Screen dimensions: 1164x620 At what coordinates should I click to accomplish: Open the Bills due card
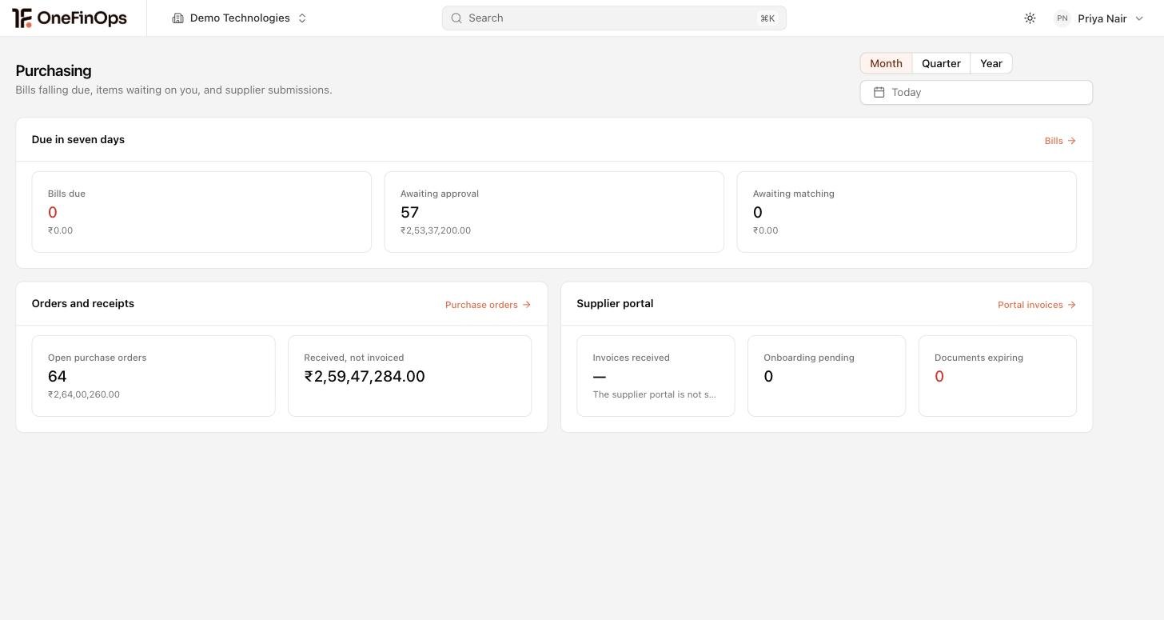[201, 212]
